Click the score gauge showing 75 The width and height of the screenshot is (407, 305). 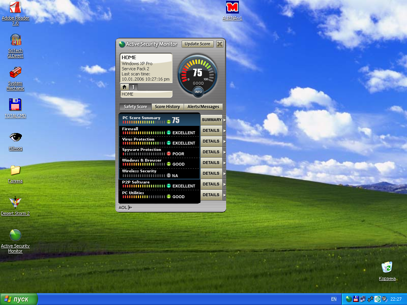tap(198, 74)
